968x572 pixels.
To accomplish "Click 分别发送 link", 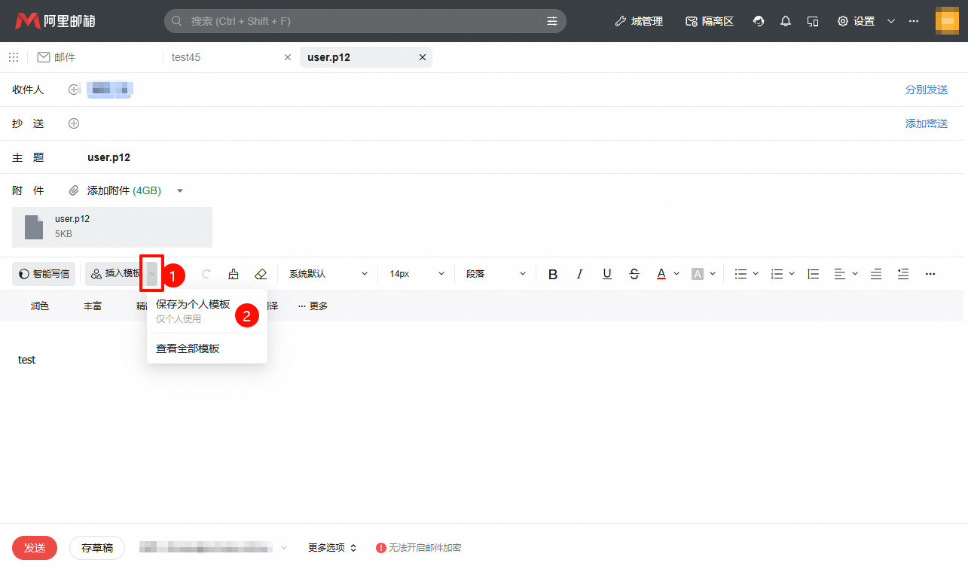I will (927, 90).
